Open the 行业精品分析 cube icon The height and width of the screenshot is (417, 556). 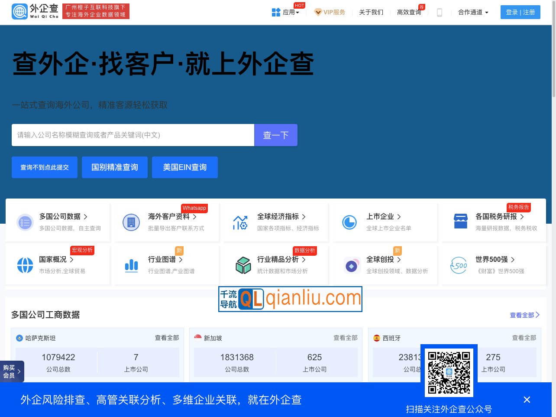pos(243,265)
